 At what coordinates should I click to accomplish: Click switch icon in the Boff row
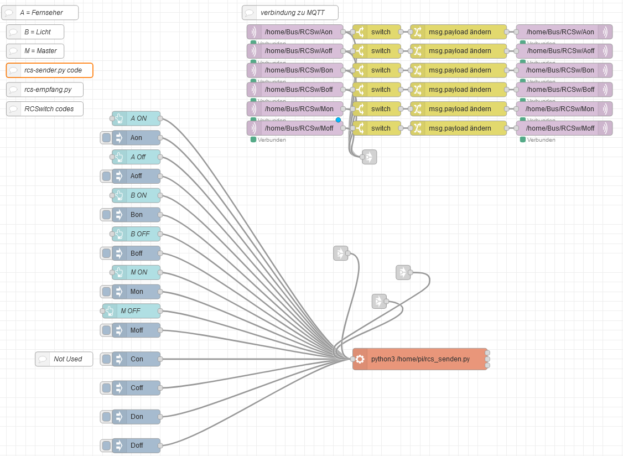pos(360,90)
